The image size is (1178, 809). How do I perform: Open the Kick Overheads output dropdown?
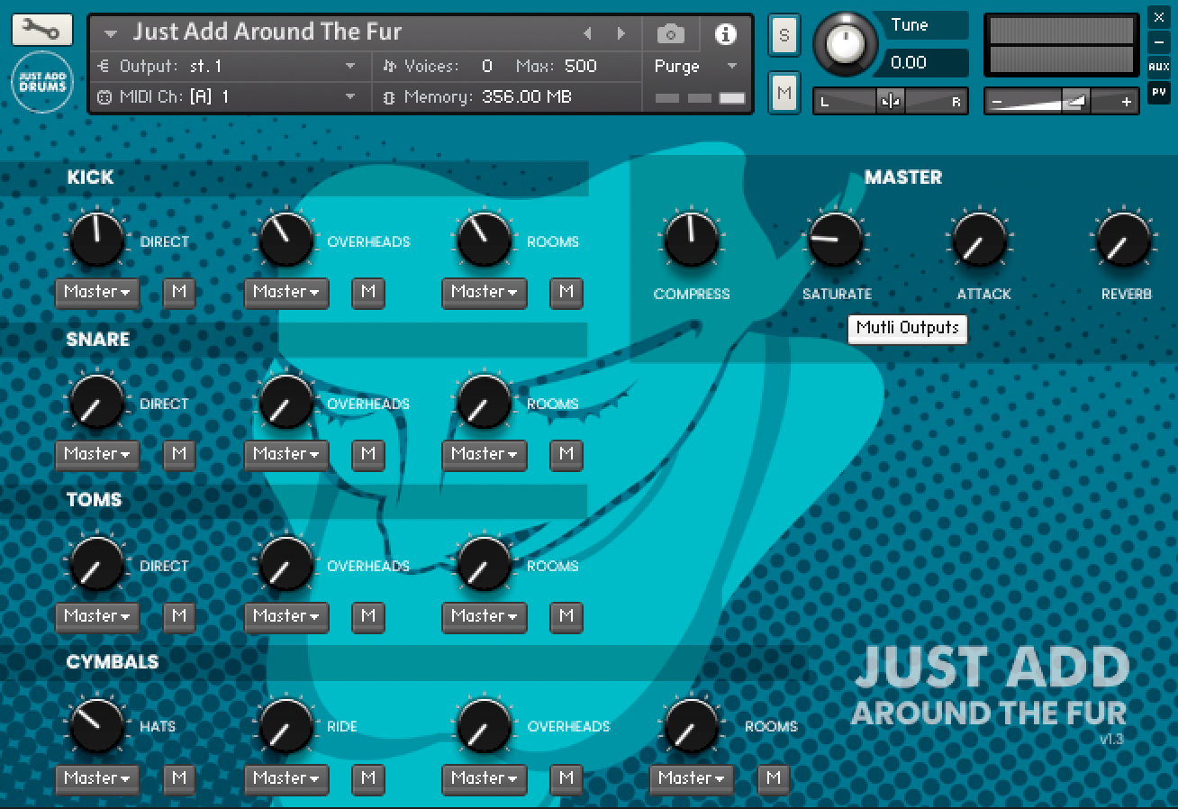286,292
